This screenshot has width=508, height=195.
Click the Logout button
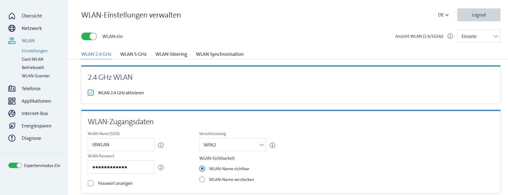[x=479, y=15]
